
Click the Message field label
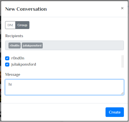point(13,74)
